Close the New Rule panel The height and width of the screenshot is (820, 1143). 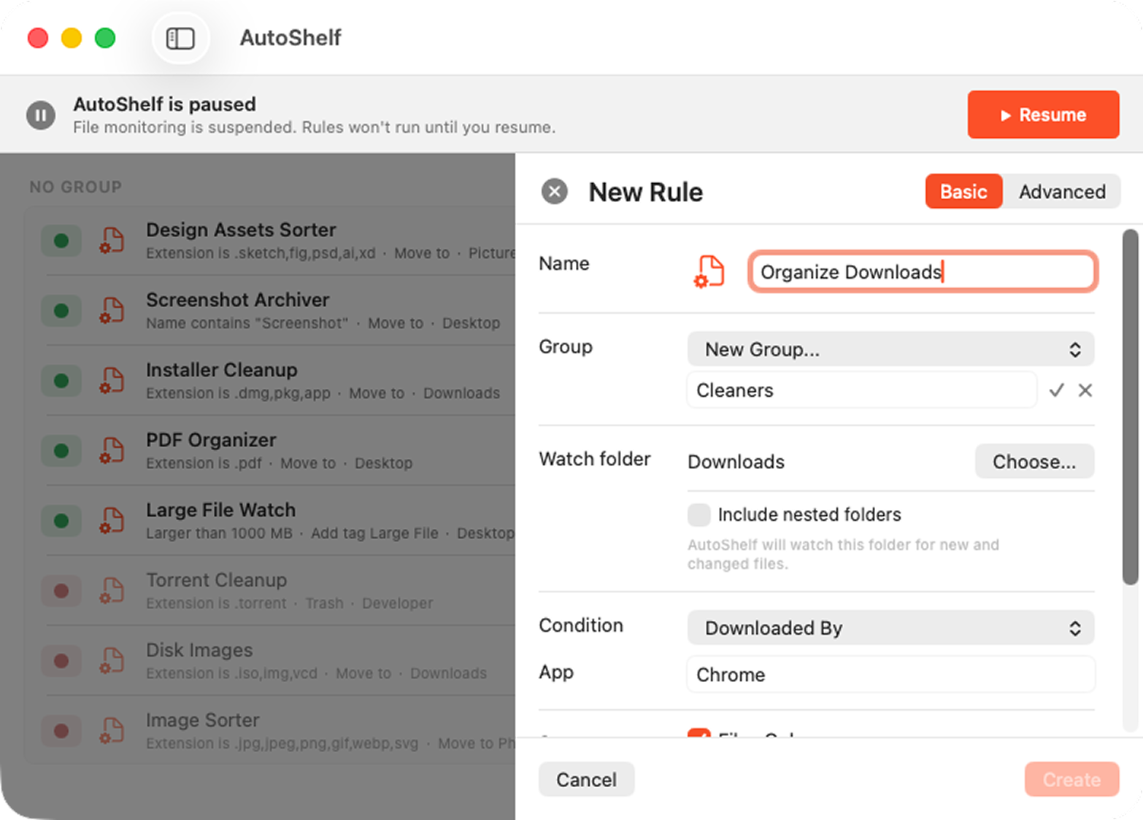click(555, 192)
